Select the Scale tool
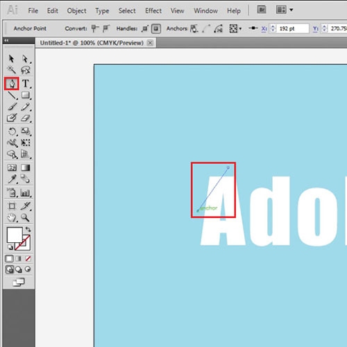This screenshot has height=347, width=347. point(26,131)
